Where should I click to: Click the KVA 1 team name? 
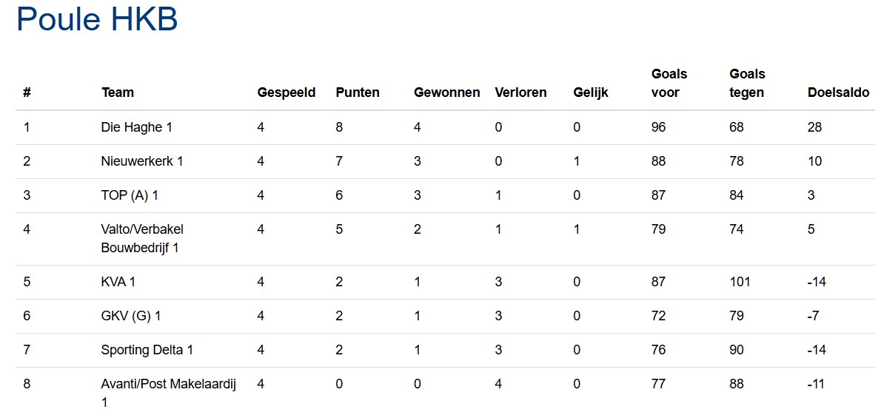pyautogui.click(x=118, y=282)
